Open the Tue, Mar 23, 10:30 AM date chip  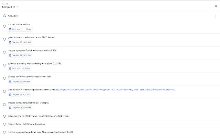coord(20,56)
